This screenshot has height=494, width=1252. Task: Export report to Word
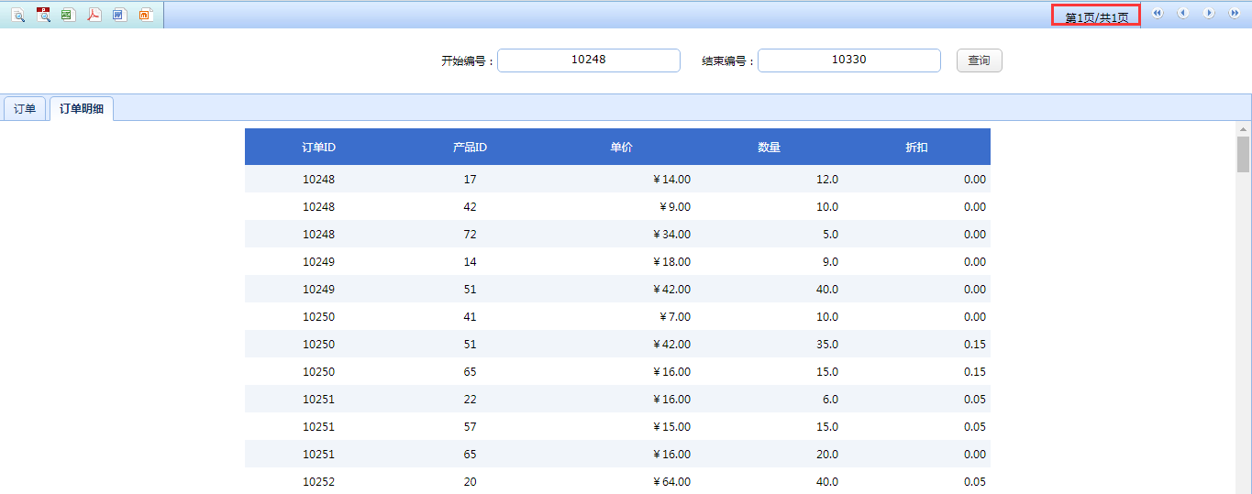(119, 15)
